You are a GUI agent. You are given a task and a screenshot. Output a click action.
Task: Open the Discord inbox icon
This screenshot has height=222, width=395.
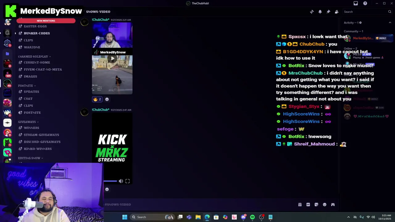pos(355,3)
